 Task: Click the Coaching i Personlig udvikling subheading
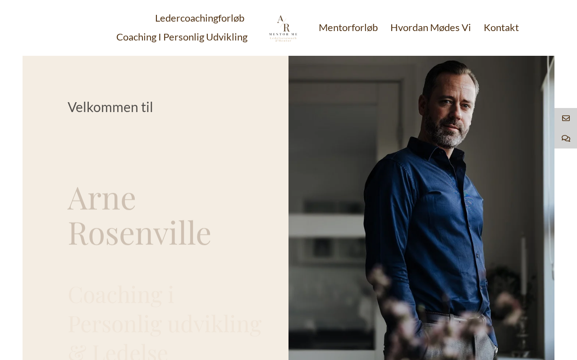pos(165,308)
